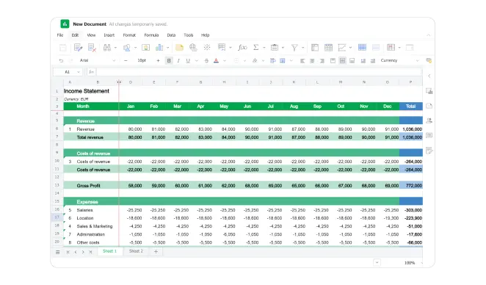Click the yellow sticky note icon
Image resolution: width=486 pixels, height=285 pixels.
point(179,48)
